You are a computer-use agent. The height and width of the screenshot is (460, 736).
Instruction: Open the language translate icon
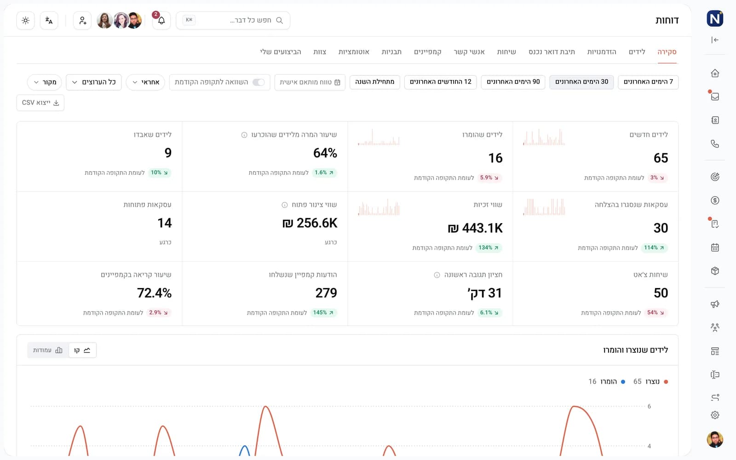(49, 20)
